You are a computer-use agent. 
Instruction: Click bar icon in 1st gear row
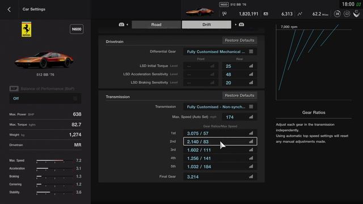coord(251,133)
